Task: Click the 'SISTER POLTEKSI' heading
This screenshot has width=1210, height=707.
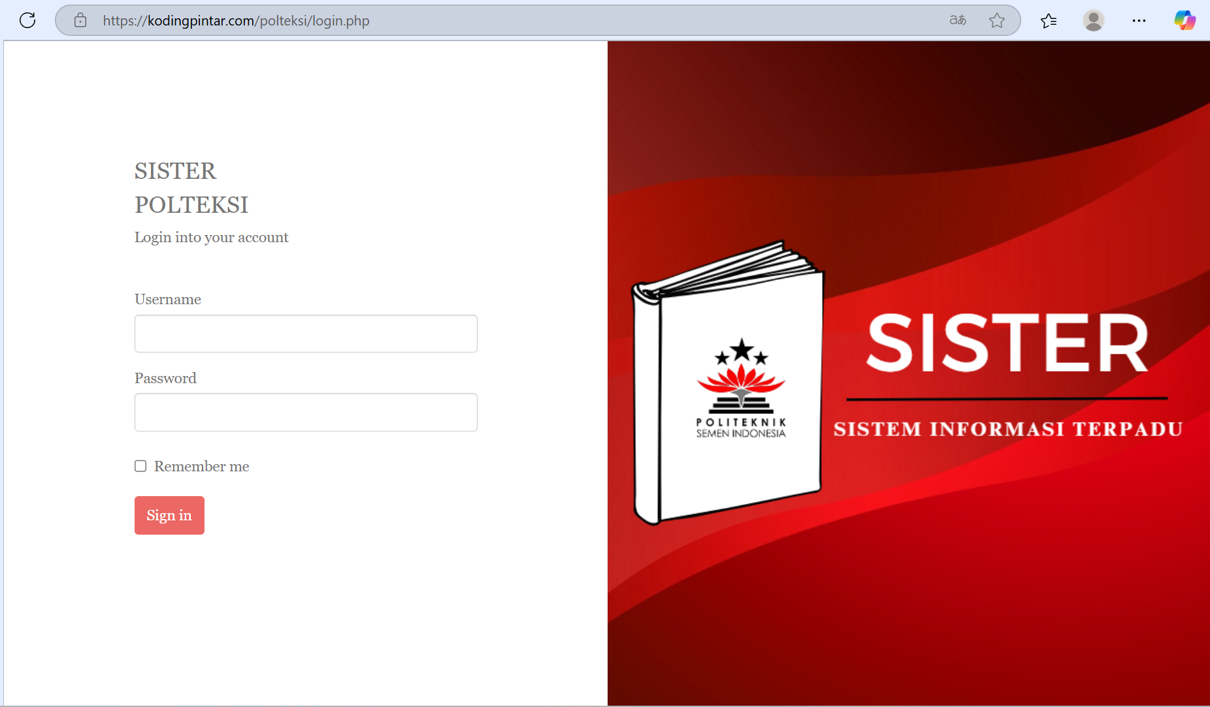Action: coord(191,188)
